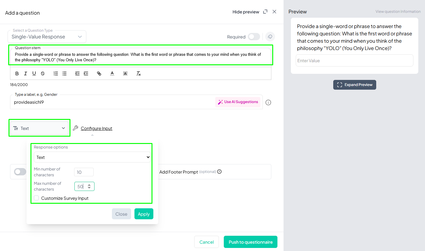This screenshot has width=425, height=251.
Task: Click the 184/2000 character counter
Action: click(19, 84)
